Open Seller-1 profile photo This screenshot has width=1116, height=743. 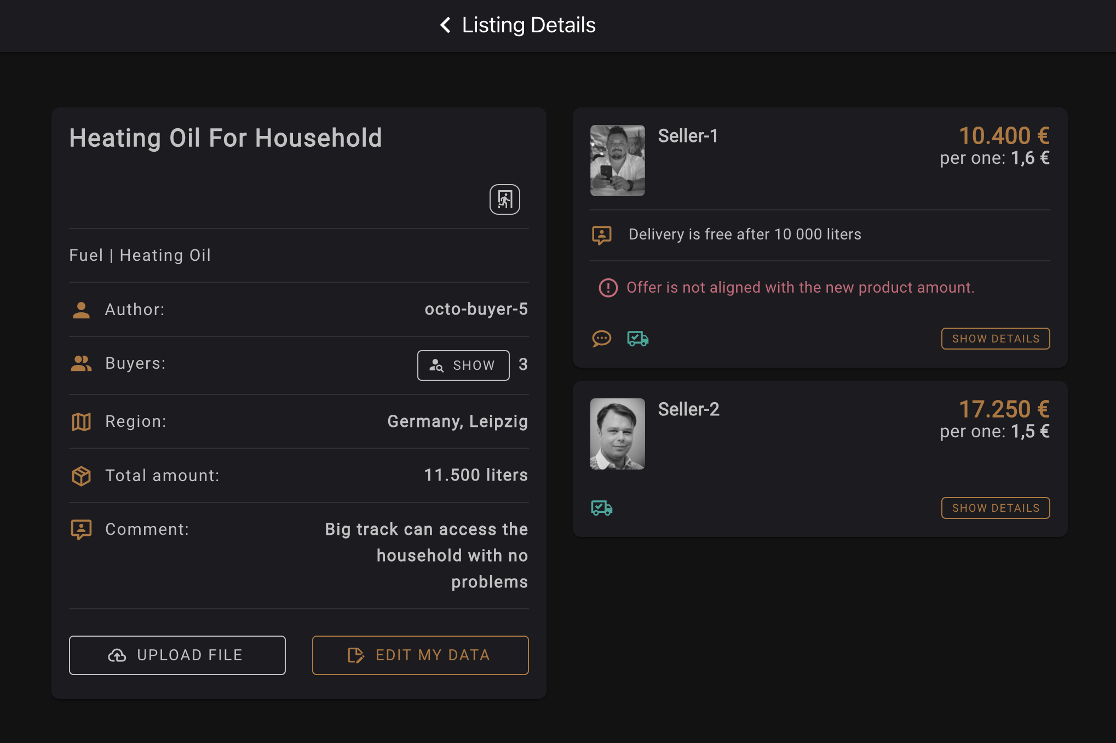point(617,161)
